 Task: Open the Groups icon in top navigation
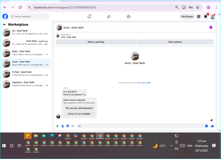coord(129,17)
